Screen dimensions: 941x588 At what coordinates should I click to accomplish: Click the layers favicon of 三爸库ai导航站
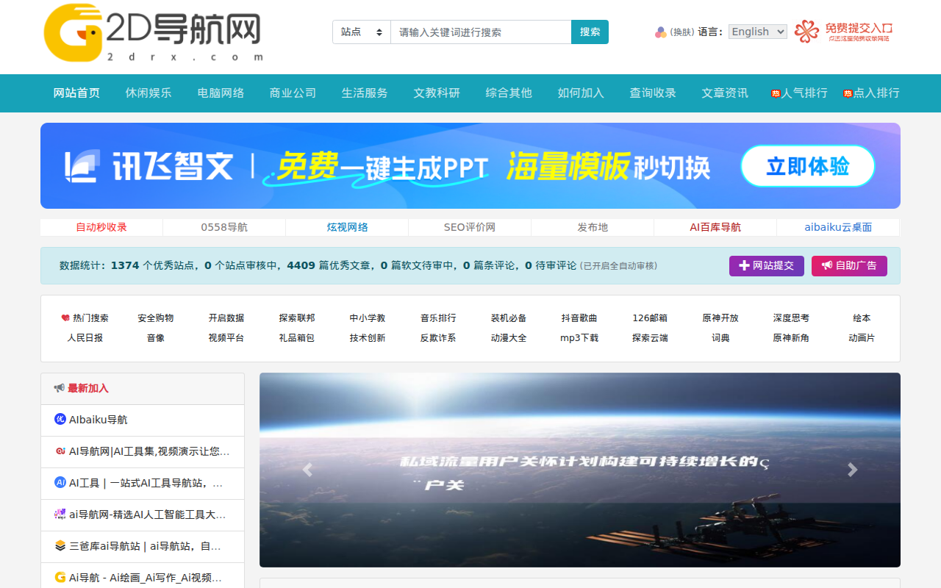click(x=60, y=546)
